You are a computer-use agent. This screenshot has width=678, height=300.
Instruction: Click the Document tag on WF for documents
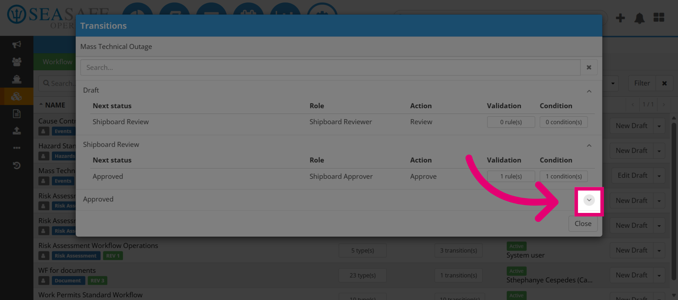[68, 281]
